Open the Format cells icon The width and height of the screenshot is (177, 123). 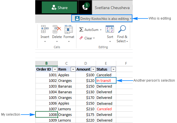[x=68, y=29]
